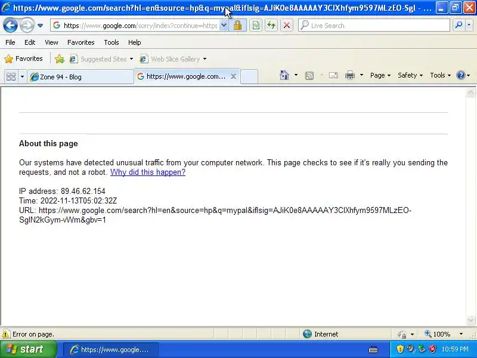This screenshot has height=358, width=477.
Task: Click IP address 89.46.62.154 text
Action: (62, 191)
